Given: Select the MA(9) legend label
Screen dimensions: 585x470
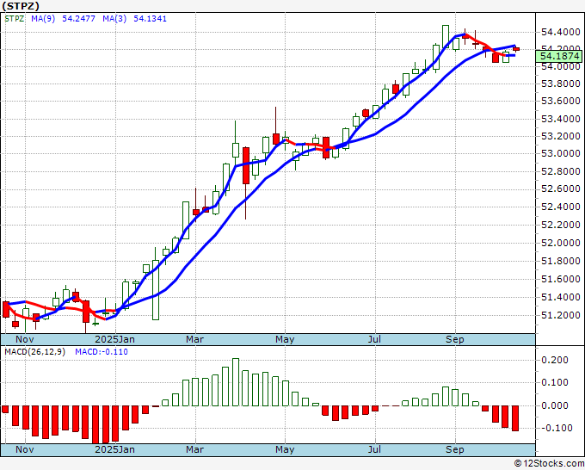Looking at the screenshot, I should point(43,19).
